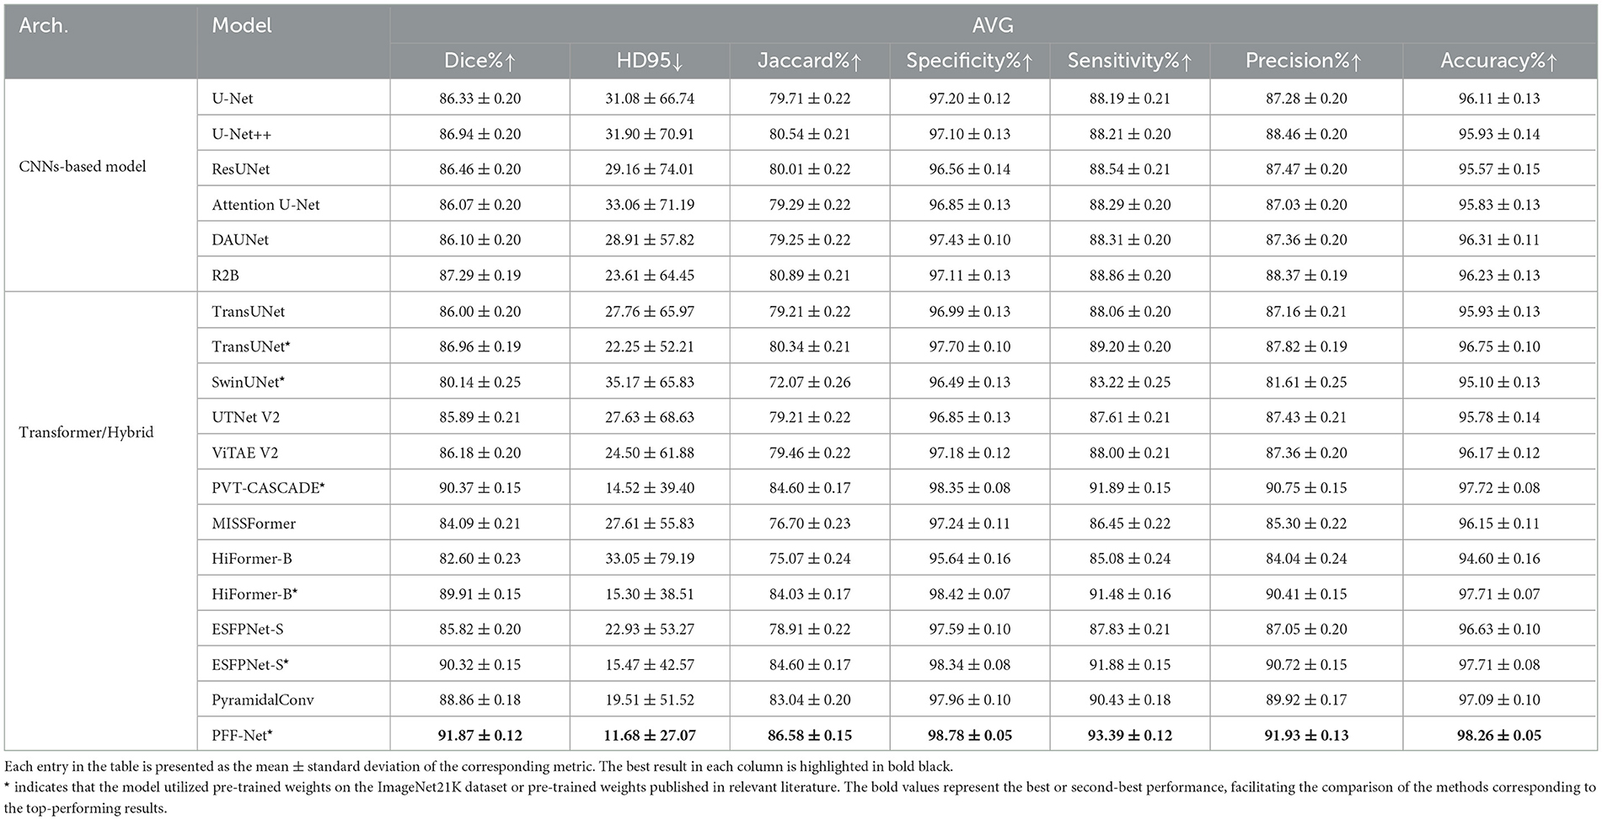Click the U-Net++ model name

[242, 134]
